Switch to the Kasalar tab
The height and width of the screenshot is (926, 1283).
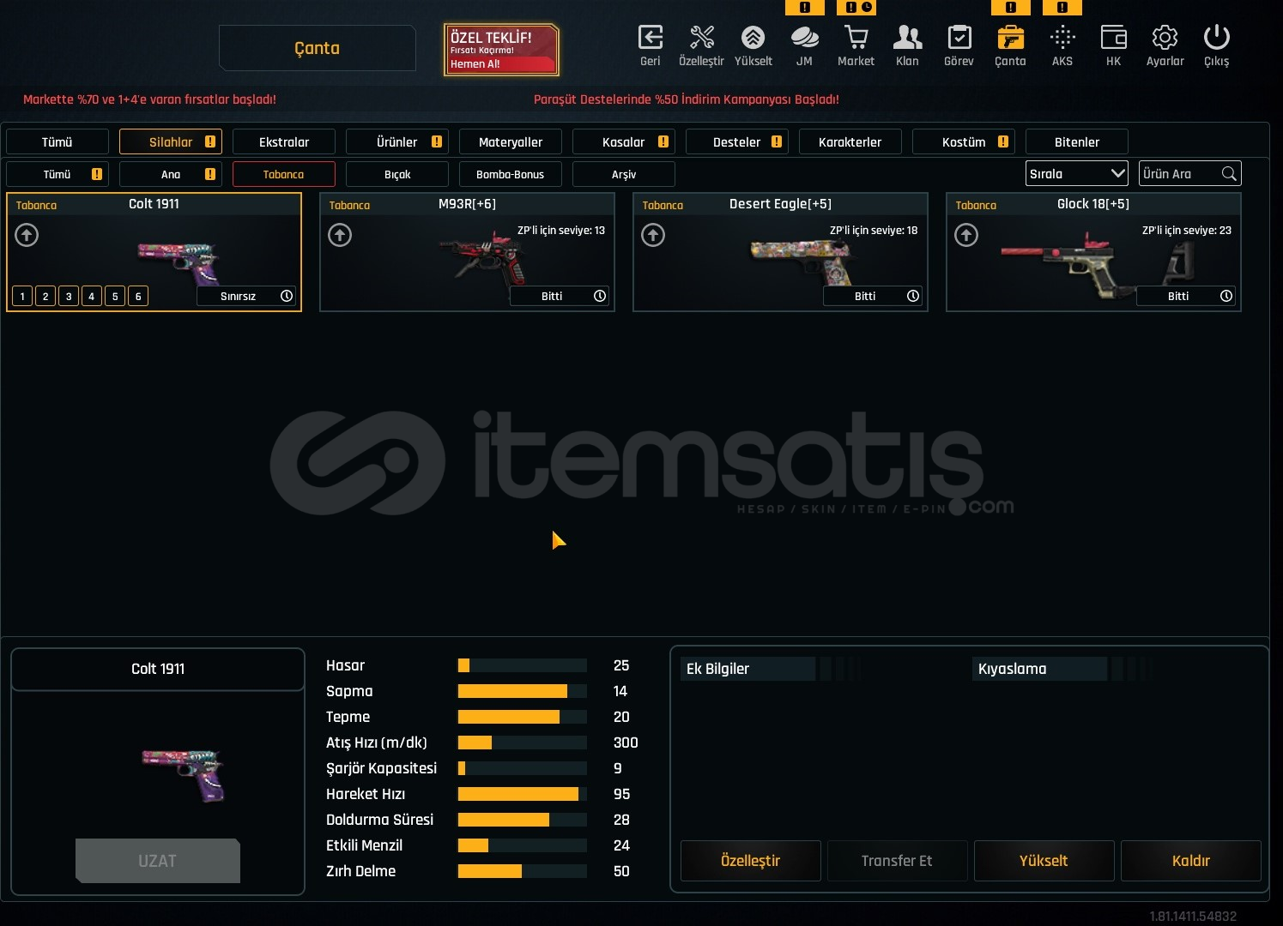[x=624, y=141]
